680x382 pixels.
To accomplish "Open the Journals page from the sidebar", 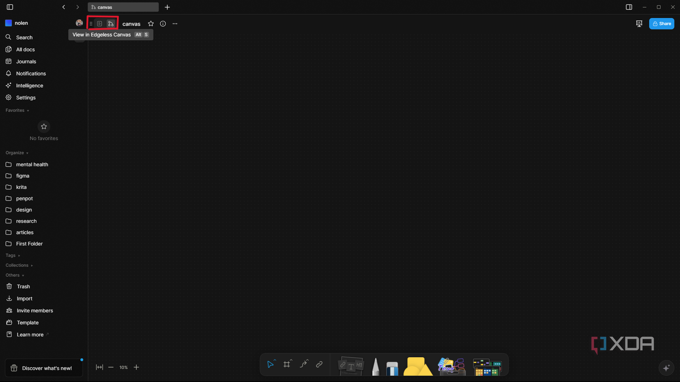I will coord(26,61).
